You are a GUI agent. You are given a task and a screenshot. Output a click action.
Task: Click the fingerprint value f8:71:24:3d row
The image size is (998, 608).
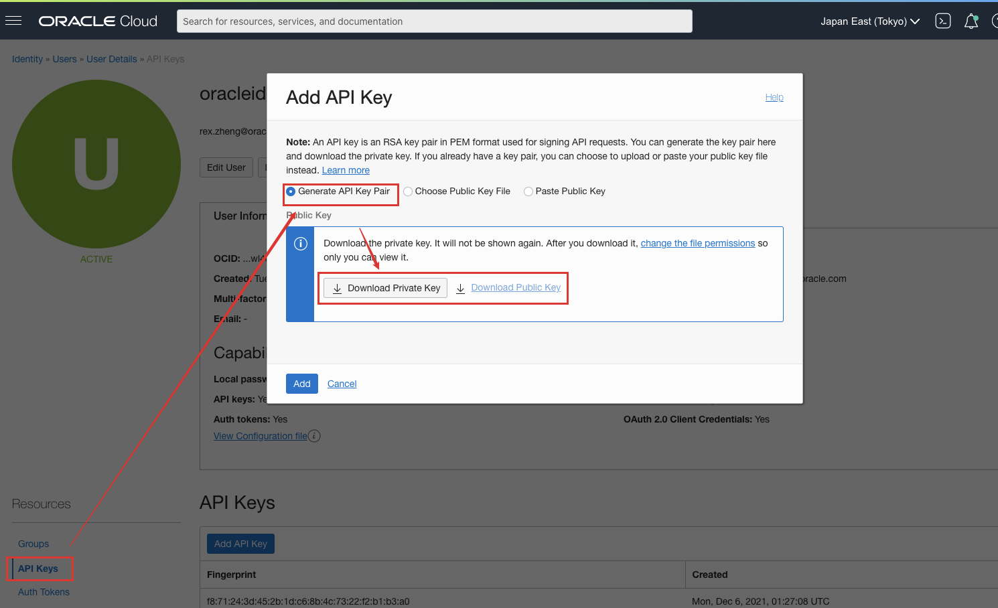point(308,601)
